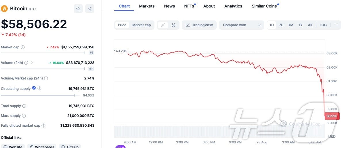344x148 pixels.
Task: Click the Fully diluted market cap info icon
Action: click(43, 126)
